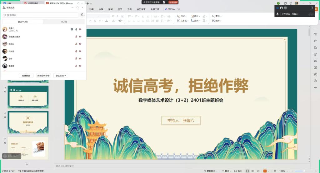Toggle 21美术刘婧泽's microphone icon

tap(76, 37)
